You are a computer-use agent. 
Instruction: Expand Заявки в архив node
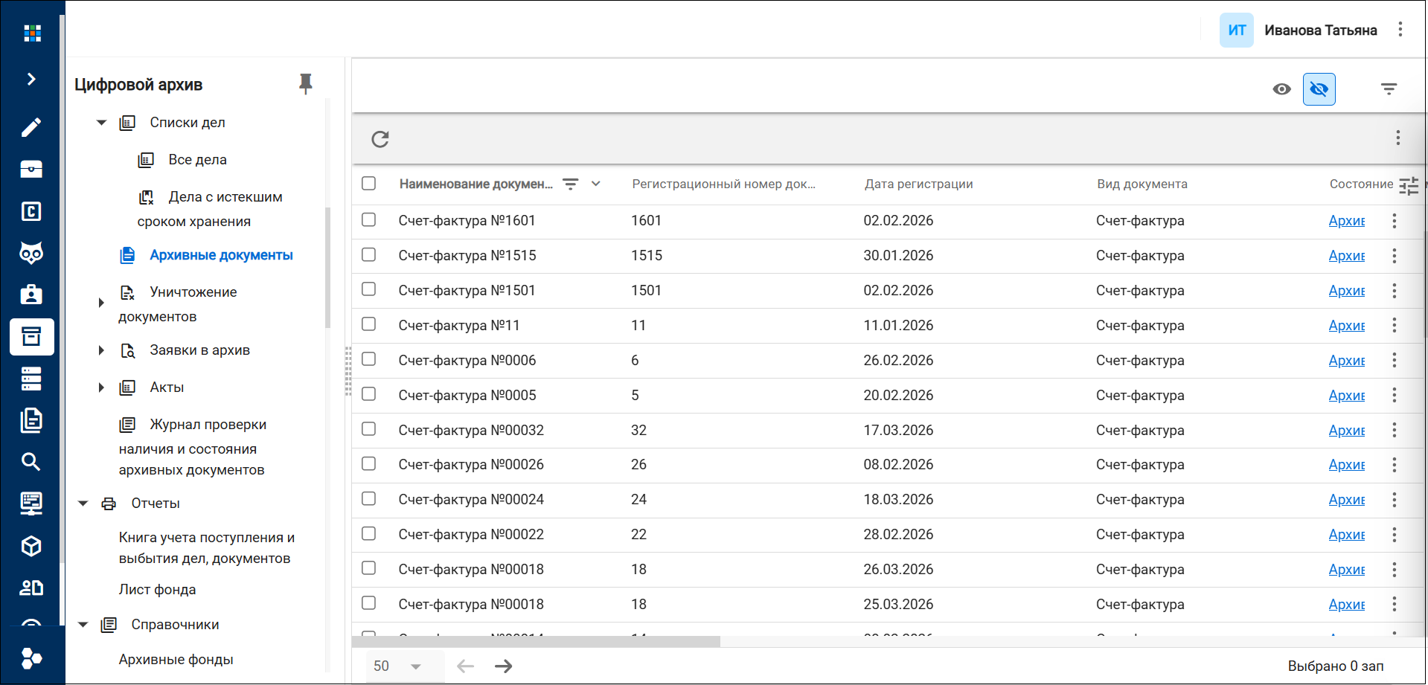(x=101, y=350)
